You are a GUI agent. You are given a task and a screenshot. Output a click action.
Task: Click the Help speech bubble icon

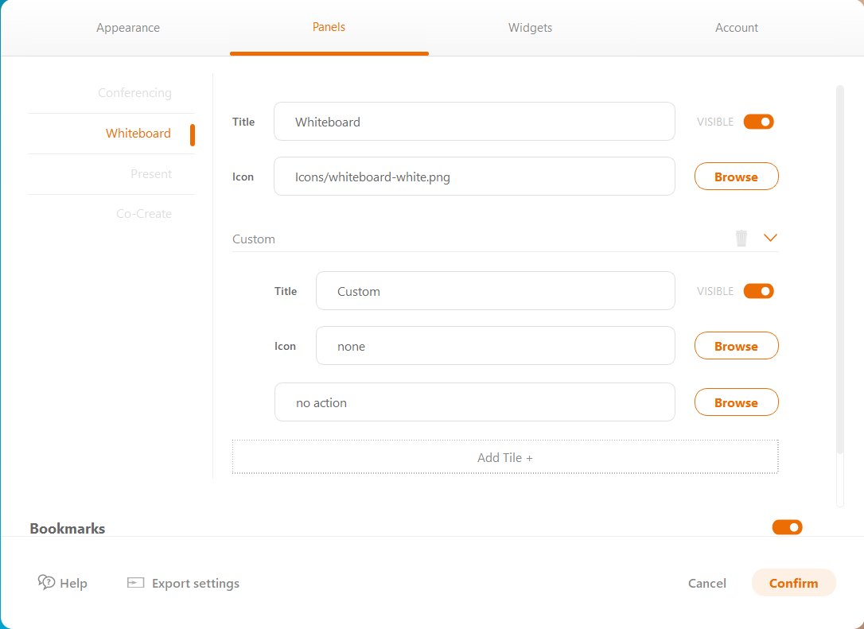point(46,582)
